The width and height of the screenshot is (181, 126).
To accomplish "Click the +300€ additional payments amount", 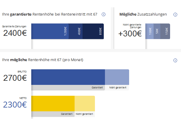I will coord(130,33).
